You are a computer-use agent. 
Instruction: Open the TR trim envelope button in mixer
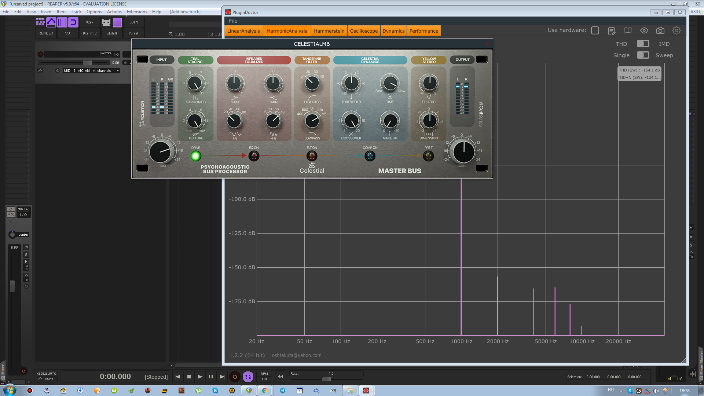[26, 278]
